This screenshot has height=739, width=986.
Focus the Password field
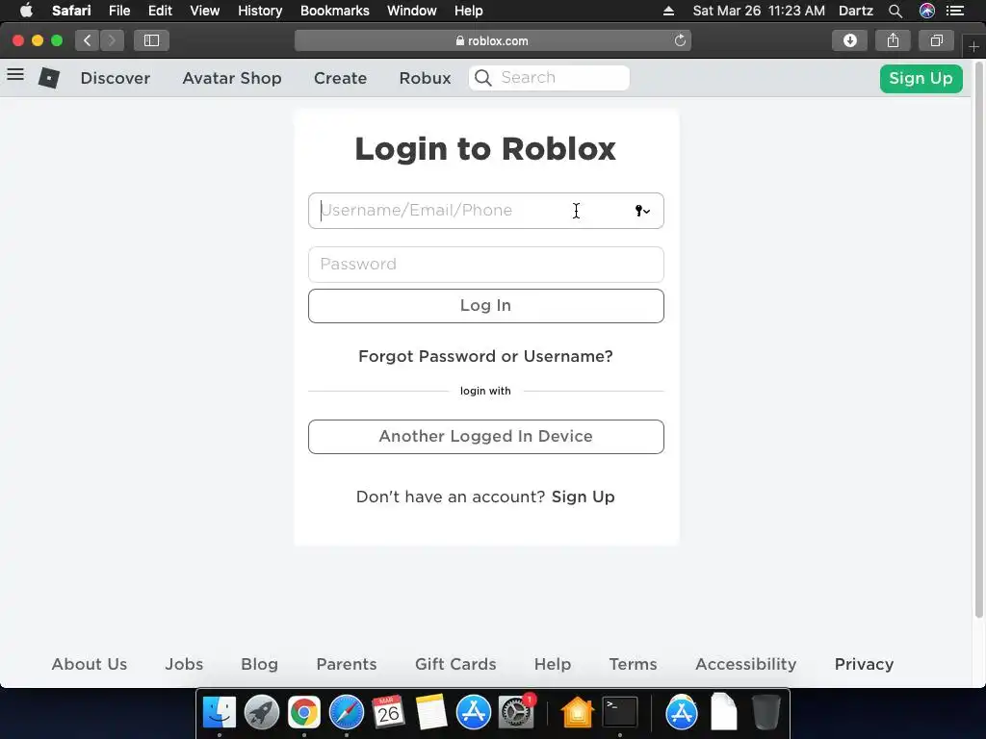[486, 265]
